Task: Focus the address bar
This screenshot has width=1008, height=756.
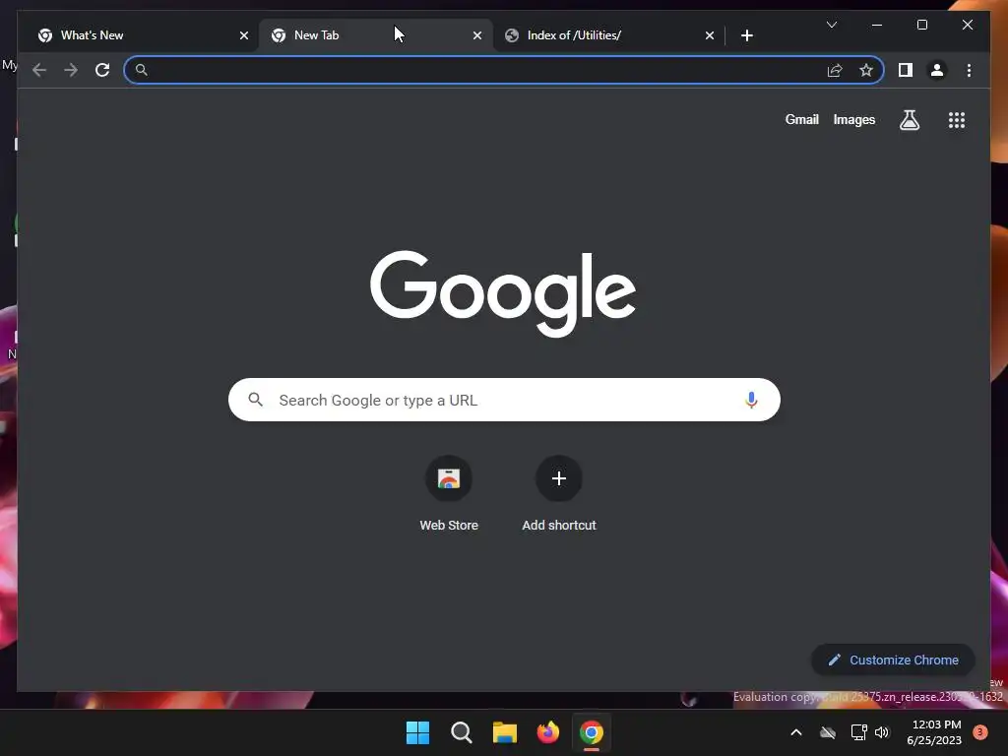Action: pyautogui.click(x=503, y=70)
